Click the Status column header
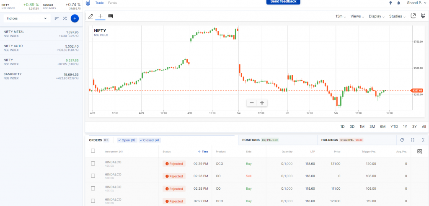The image size is (429, 206). (166, 152)
